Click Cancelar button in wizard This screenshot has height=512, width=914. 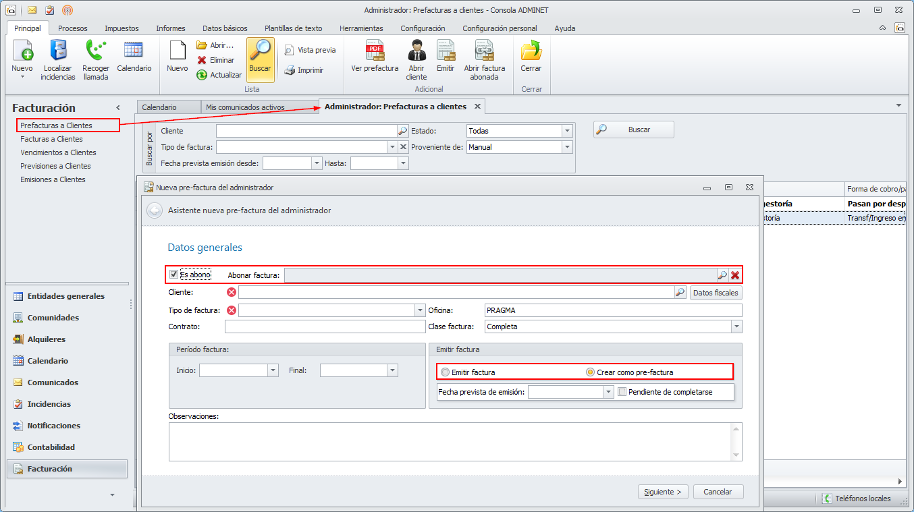718,492
